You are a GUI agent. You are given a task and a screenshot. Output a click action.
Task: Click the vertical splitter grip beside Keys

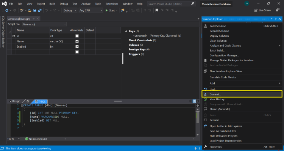tap(123, 59)
